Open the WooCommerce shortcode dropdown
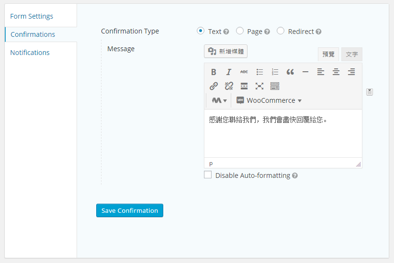Image resolution: width=394 pixels, height=263 pixels. (269, 100)
